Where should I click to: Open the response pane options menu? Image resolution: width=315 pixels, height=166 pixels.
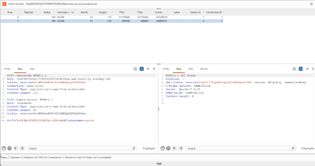313,69
